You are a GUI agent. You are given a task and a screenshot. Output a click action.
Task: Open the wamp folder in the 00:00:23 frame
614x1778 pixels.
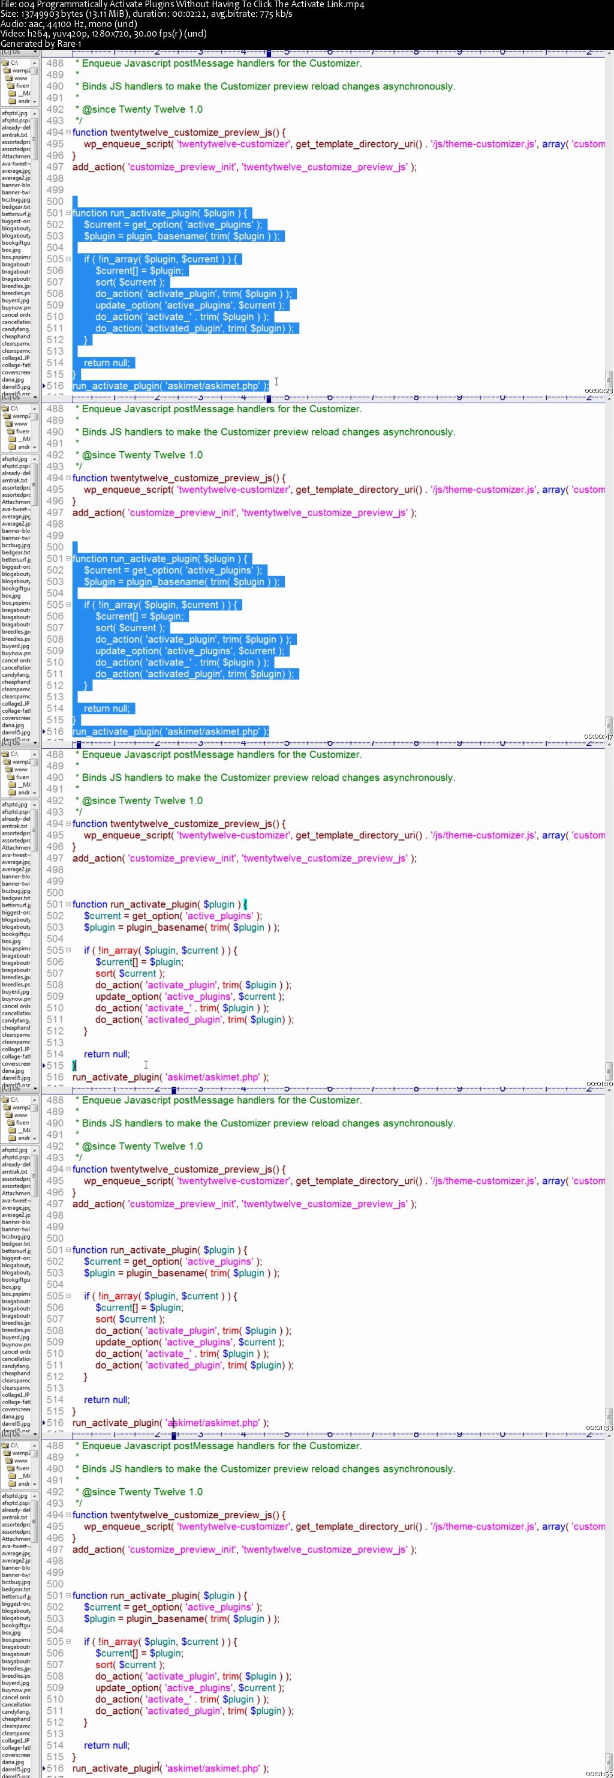click(17, 70)
